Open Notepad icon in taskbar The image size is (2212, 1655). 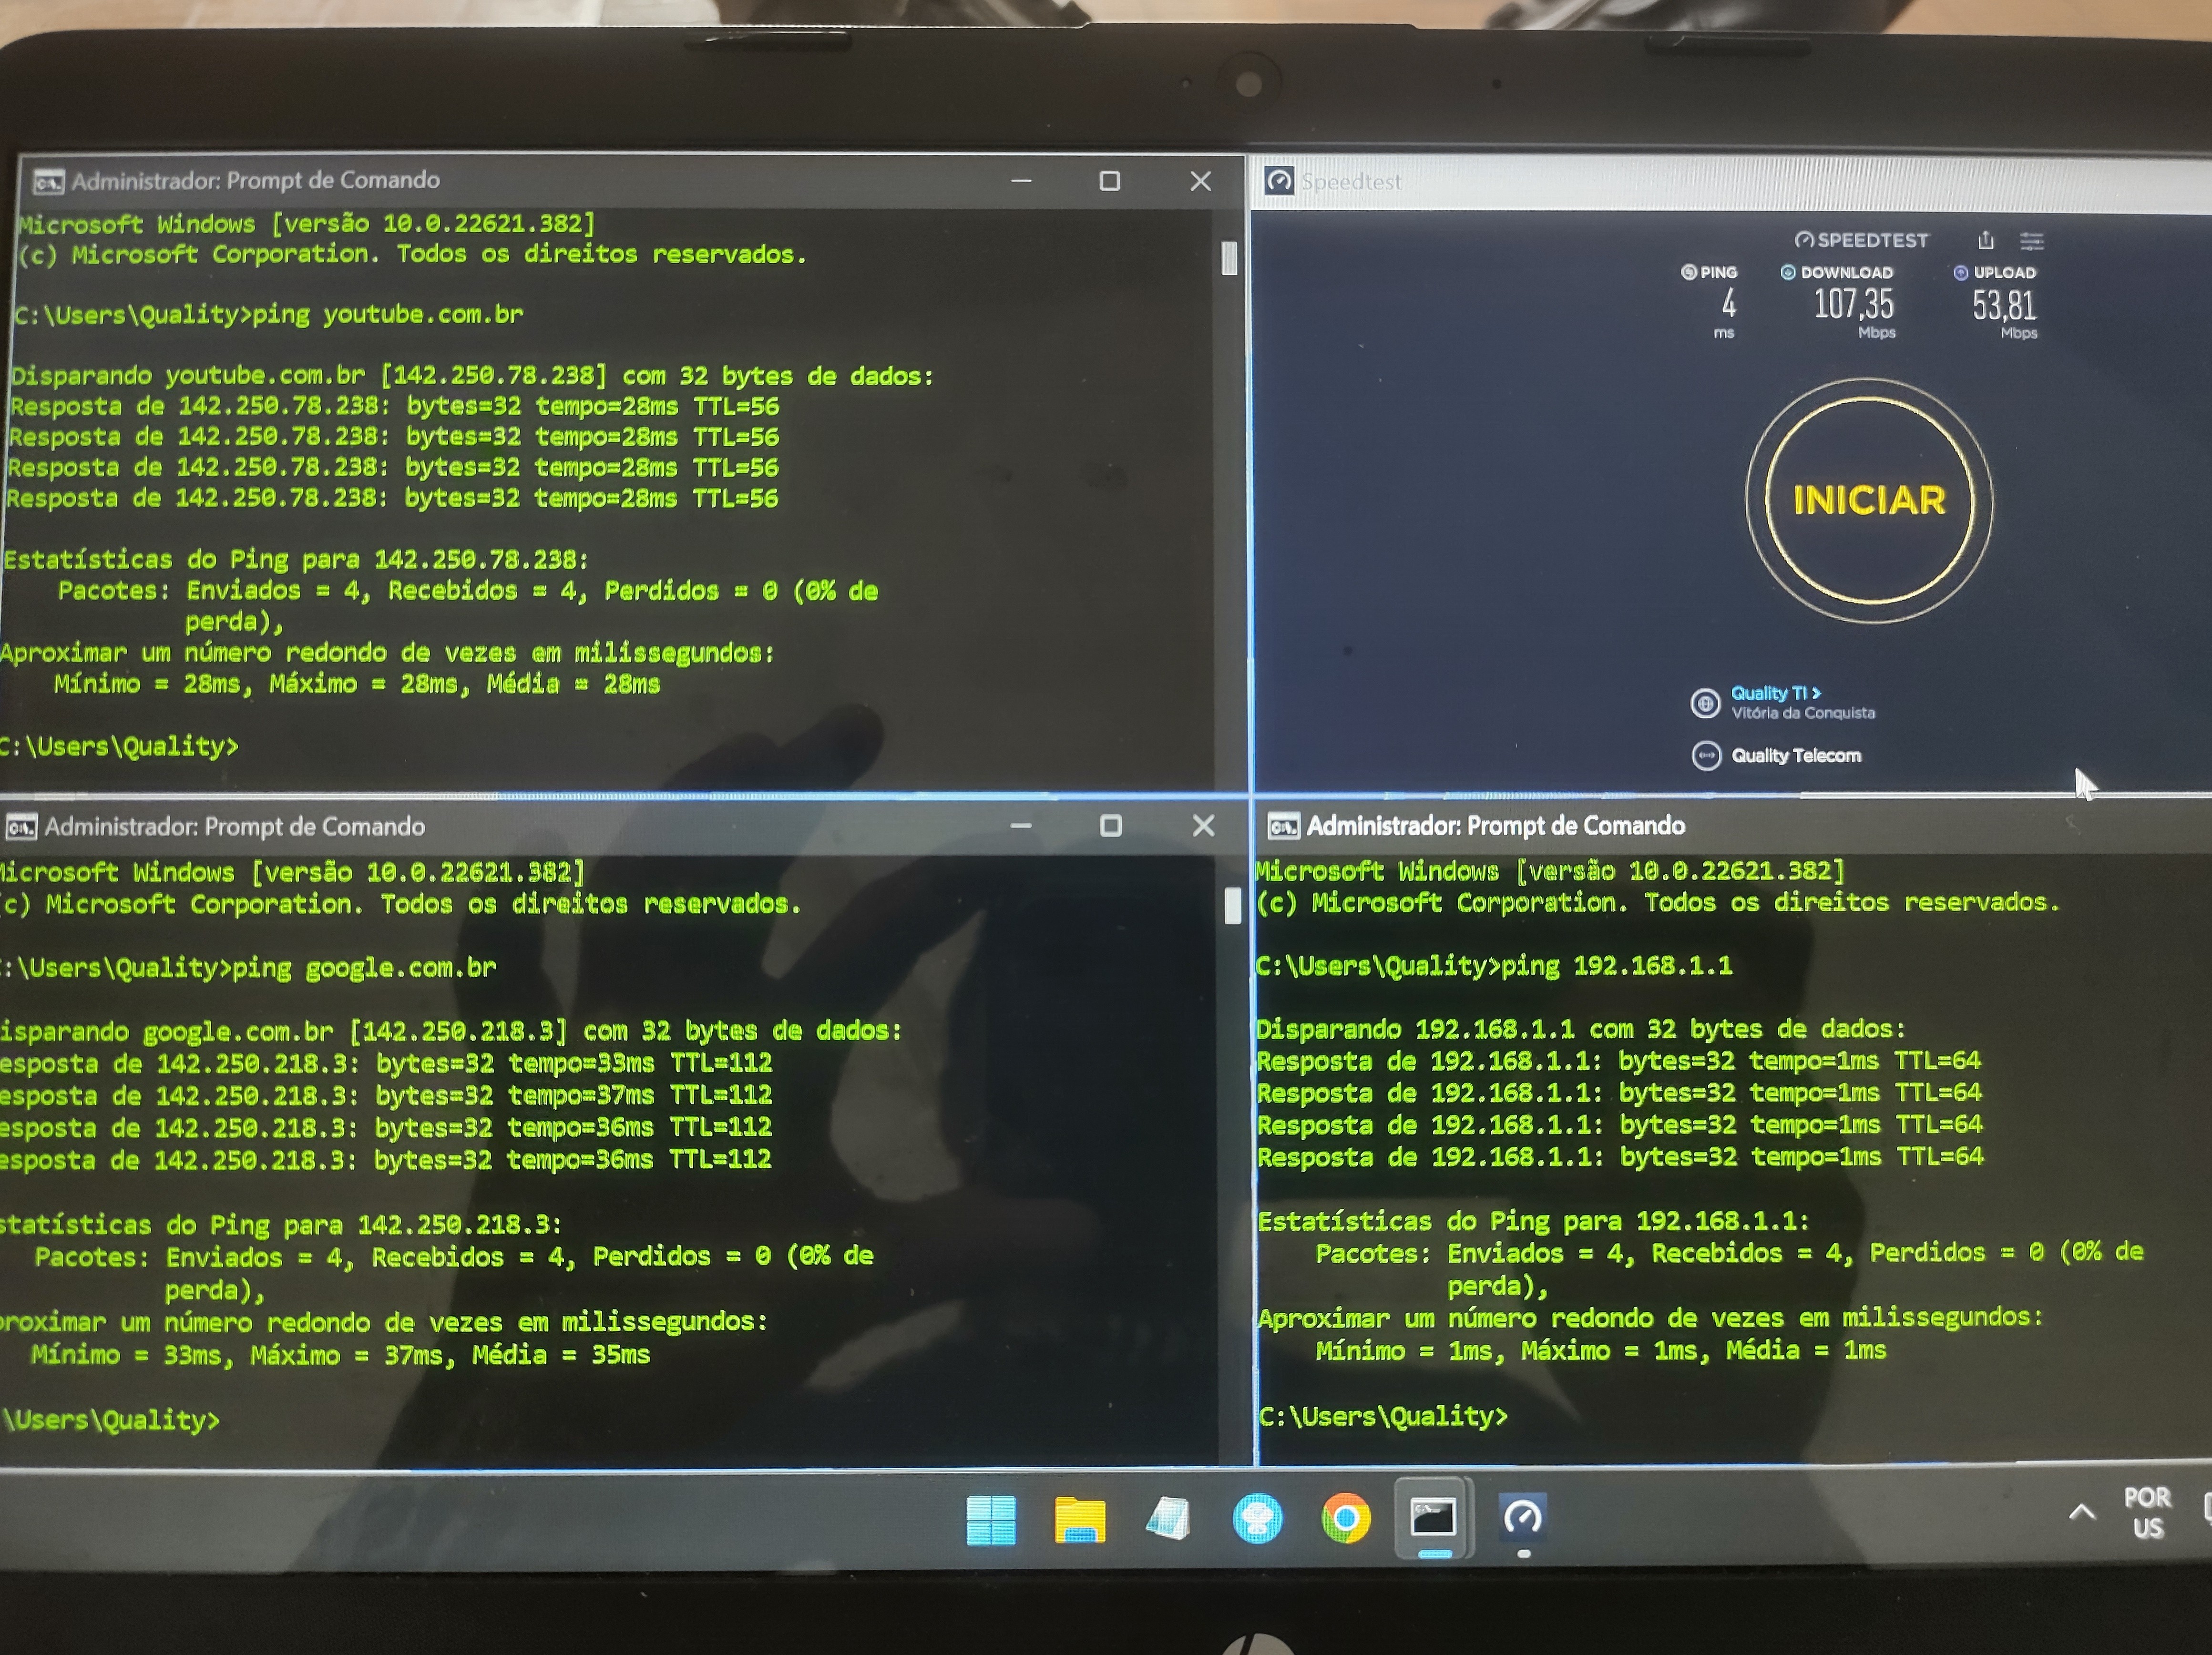pos(1168,1519)
